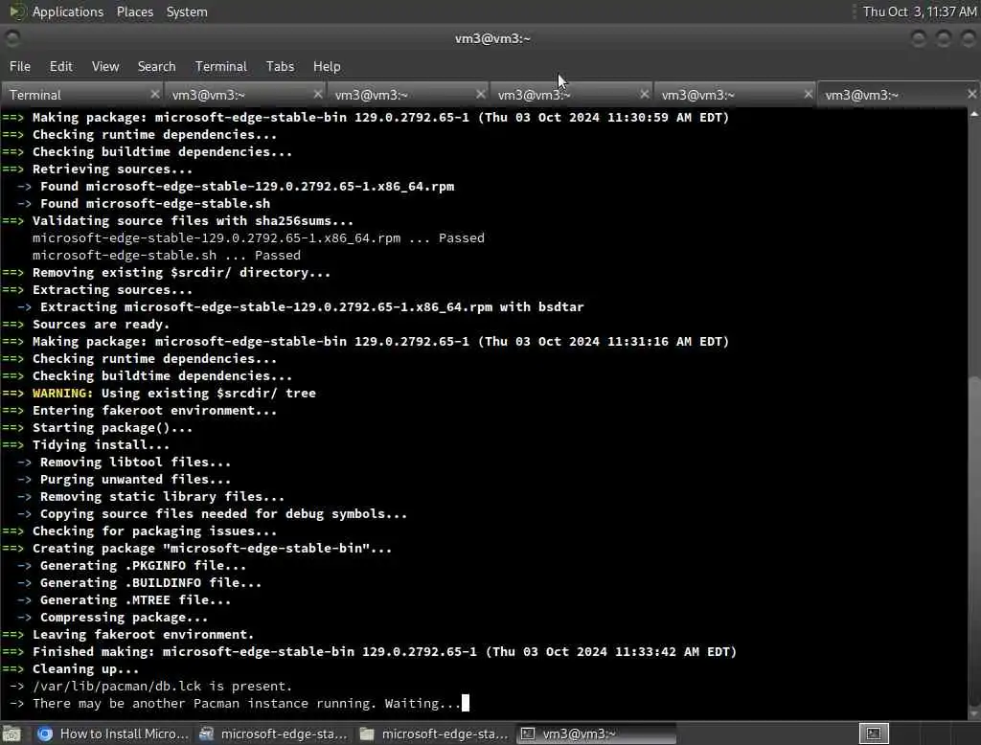This screenshot has width=981, height=745.
Task: Open the Search menu
Action: [156, 66]
